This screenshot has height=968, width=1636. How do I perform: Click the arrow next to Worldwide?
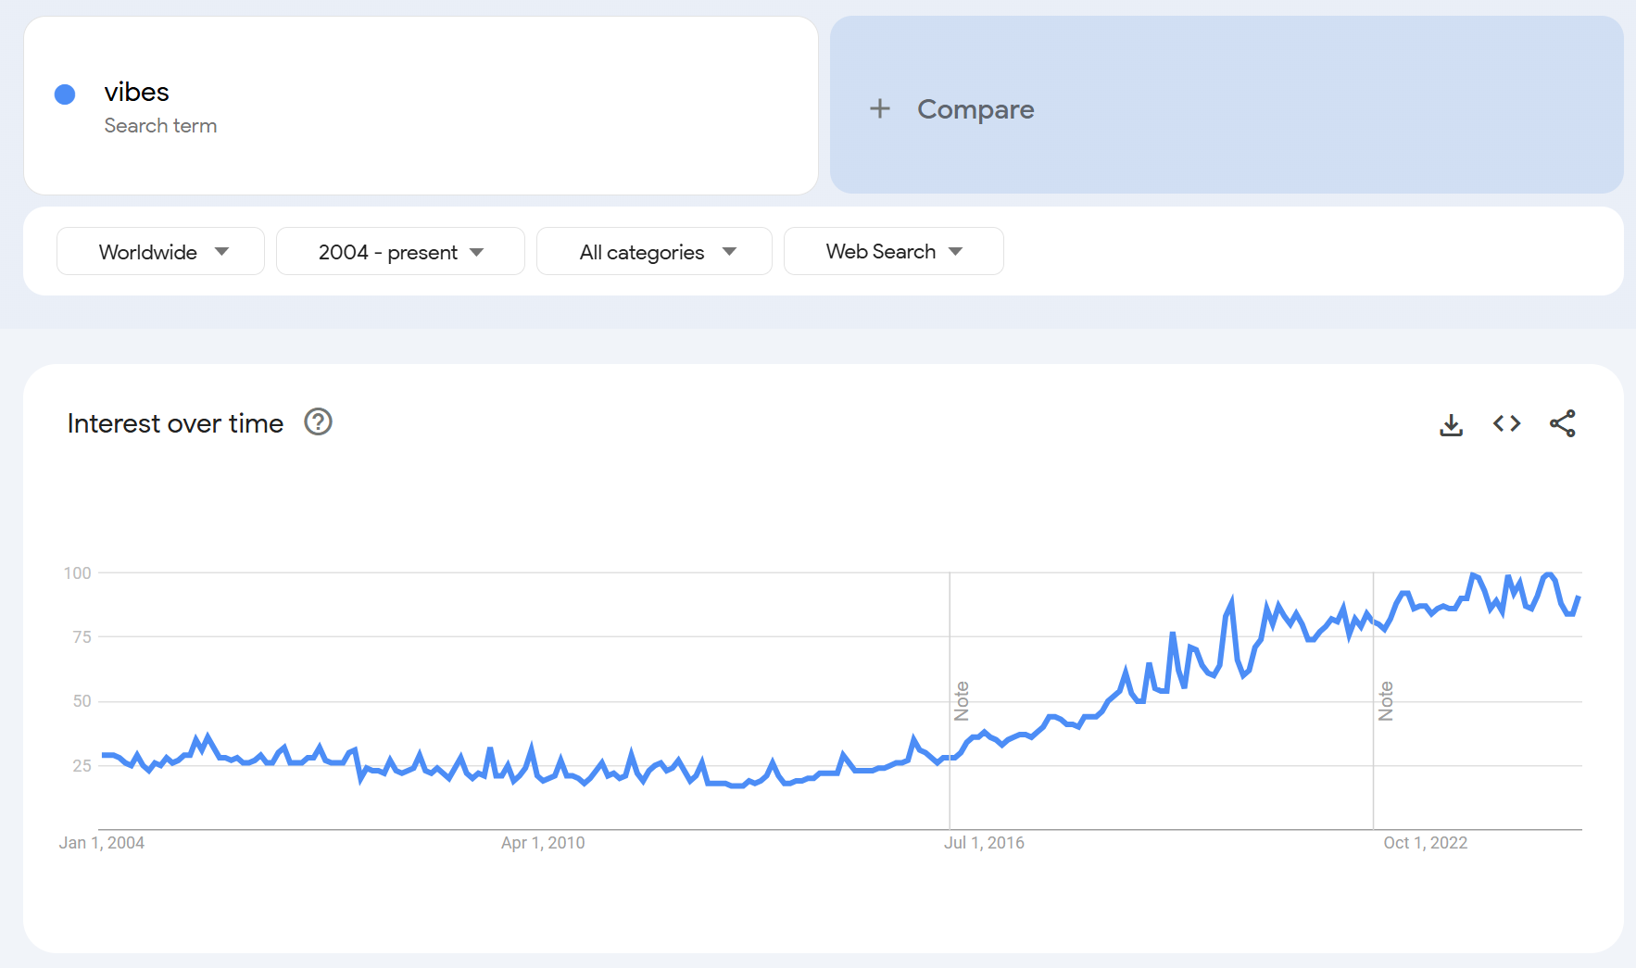tap(221, 252)
